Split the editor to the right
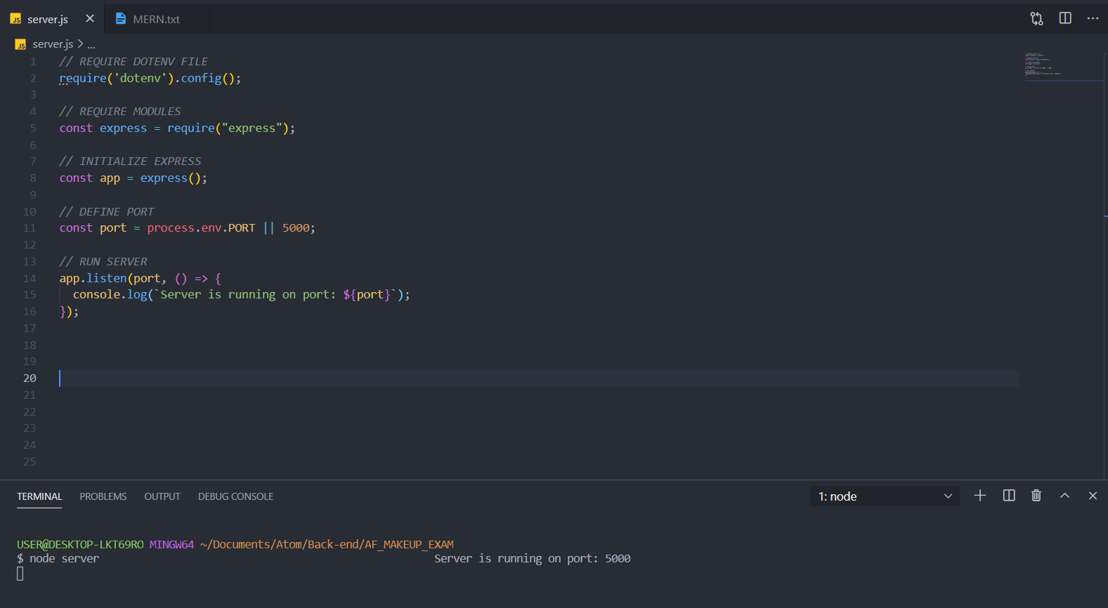The image size is (1108, 608). (1065, 18)
